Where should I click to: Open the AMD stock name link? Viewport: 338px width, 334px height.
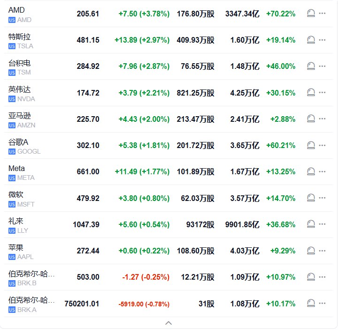point(16,10)
